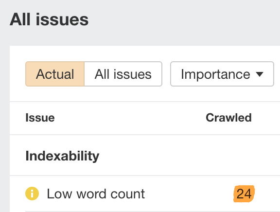Open the Importance dropdown

click(222, 74)
